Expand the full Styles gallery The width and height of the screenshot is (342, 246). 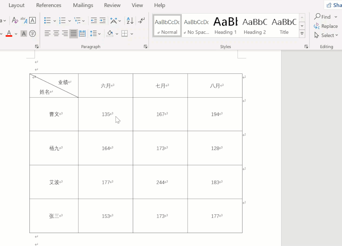click(x=302, y=34)
